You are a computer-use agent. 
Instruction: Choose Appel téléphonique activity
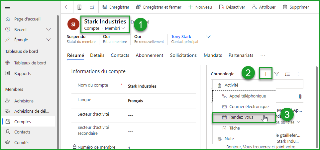[x=247, y=96]
